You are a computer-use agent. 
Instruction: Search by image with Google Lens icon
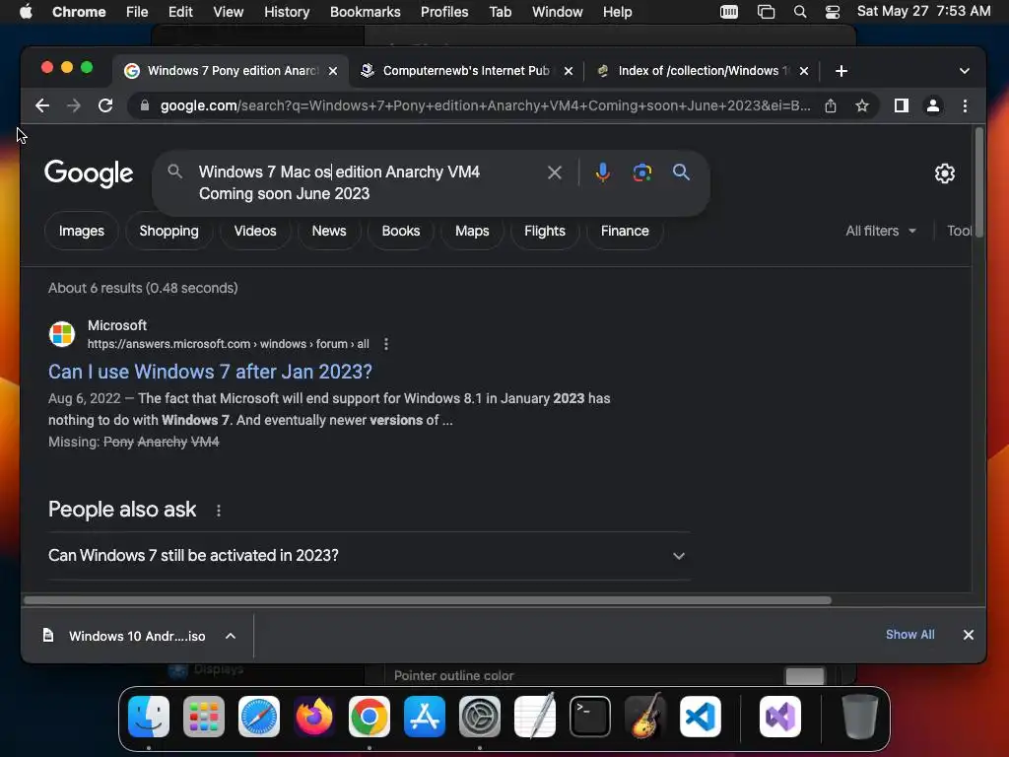pyautogui.click(x=642, y=172)
